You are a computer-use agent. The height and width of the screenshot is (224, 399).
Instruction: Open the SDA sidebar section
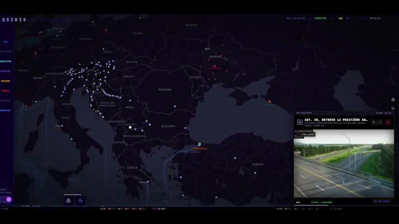[5, 42]
